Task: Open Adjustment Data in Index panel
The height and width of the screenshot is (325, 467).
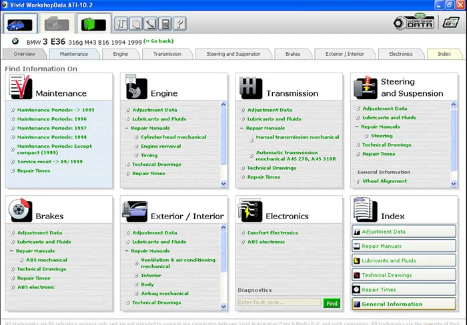Action: click(404, 232)
